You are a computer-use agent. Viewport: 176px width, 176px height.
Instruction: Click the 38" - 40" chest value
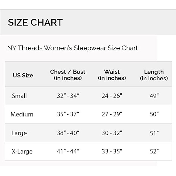tap(68, 133)
